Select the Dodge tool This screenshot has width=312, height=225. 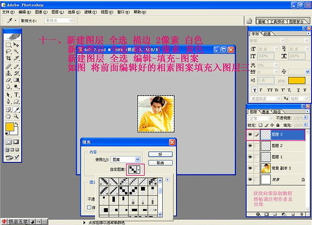click(x=16, y=86)
